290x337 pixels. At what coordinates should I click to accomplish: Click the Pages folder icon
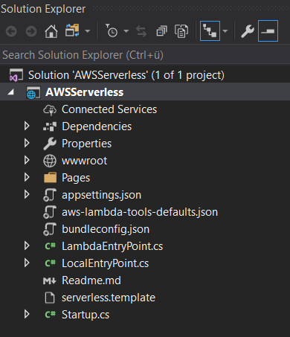50,178
